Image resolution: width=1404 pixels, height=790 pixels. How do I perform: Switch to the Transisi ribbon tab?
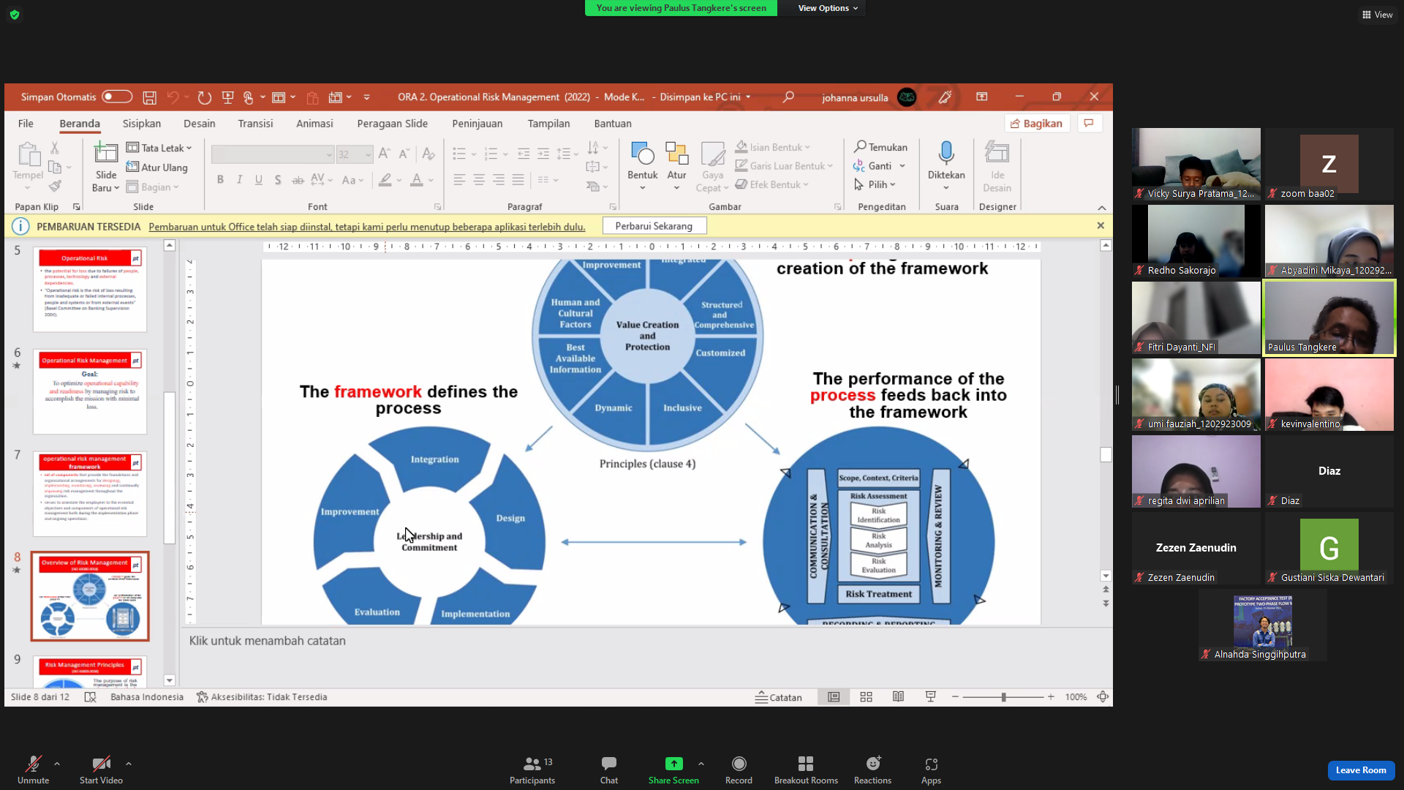[255, 124]
